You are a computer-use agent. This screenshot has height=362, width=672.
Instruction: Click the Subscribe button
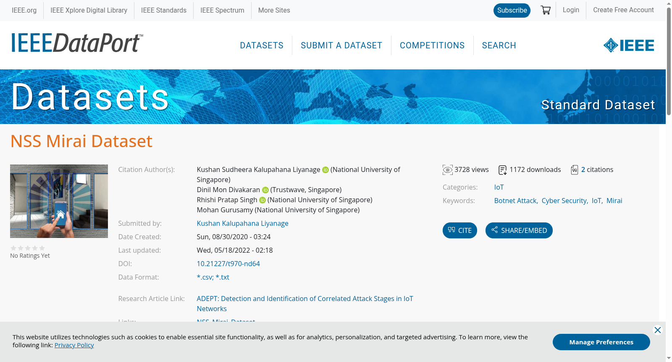pyautogui.click(x=512, y=11)
